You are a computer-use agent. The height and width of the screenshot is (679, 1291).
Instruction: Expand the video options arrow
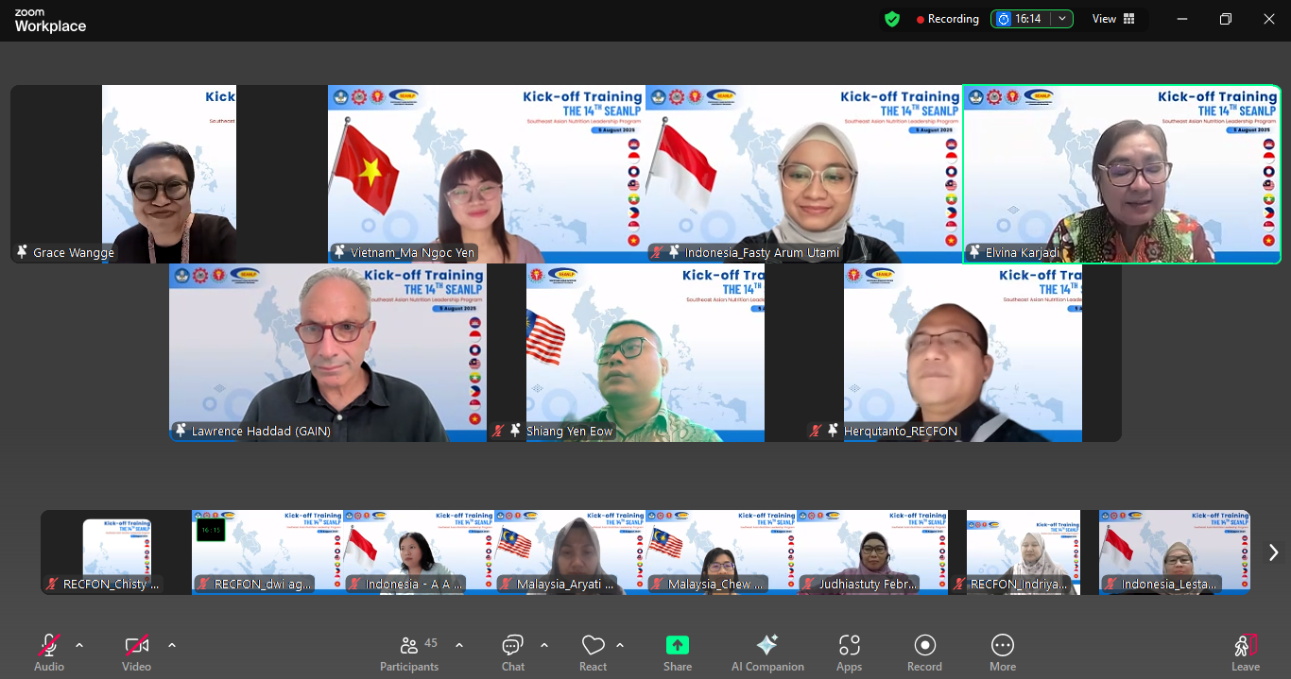pyautogui.click(x=172, y=645)
